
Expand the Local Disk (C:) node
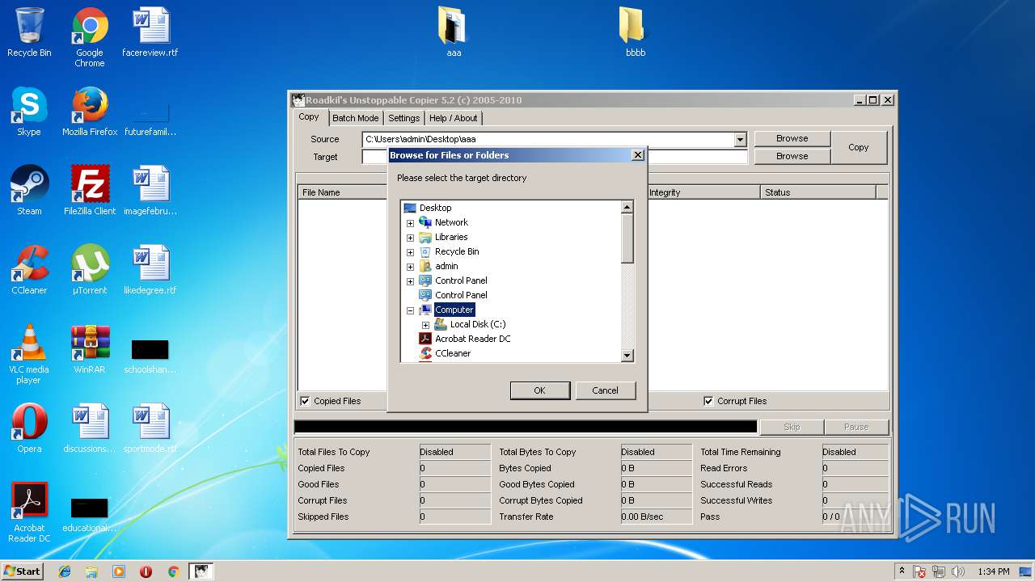(x=425, y=325)
